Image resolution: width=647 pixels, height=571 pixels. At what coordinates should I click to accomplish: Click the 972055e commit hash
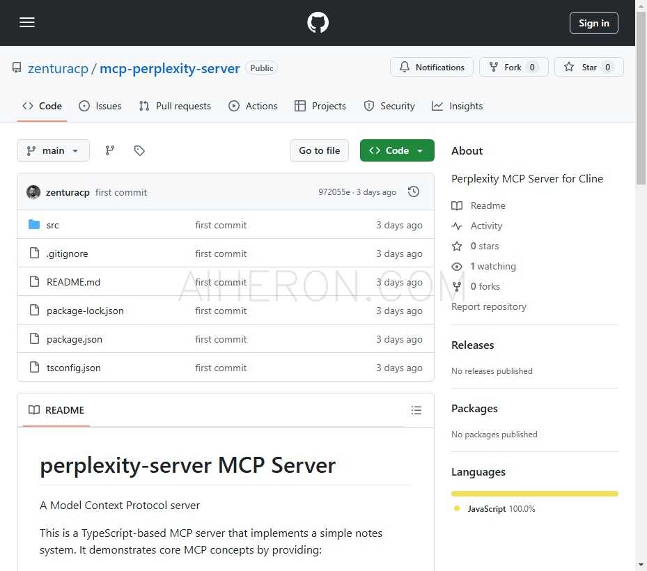tap(335, 191)
